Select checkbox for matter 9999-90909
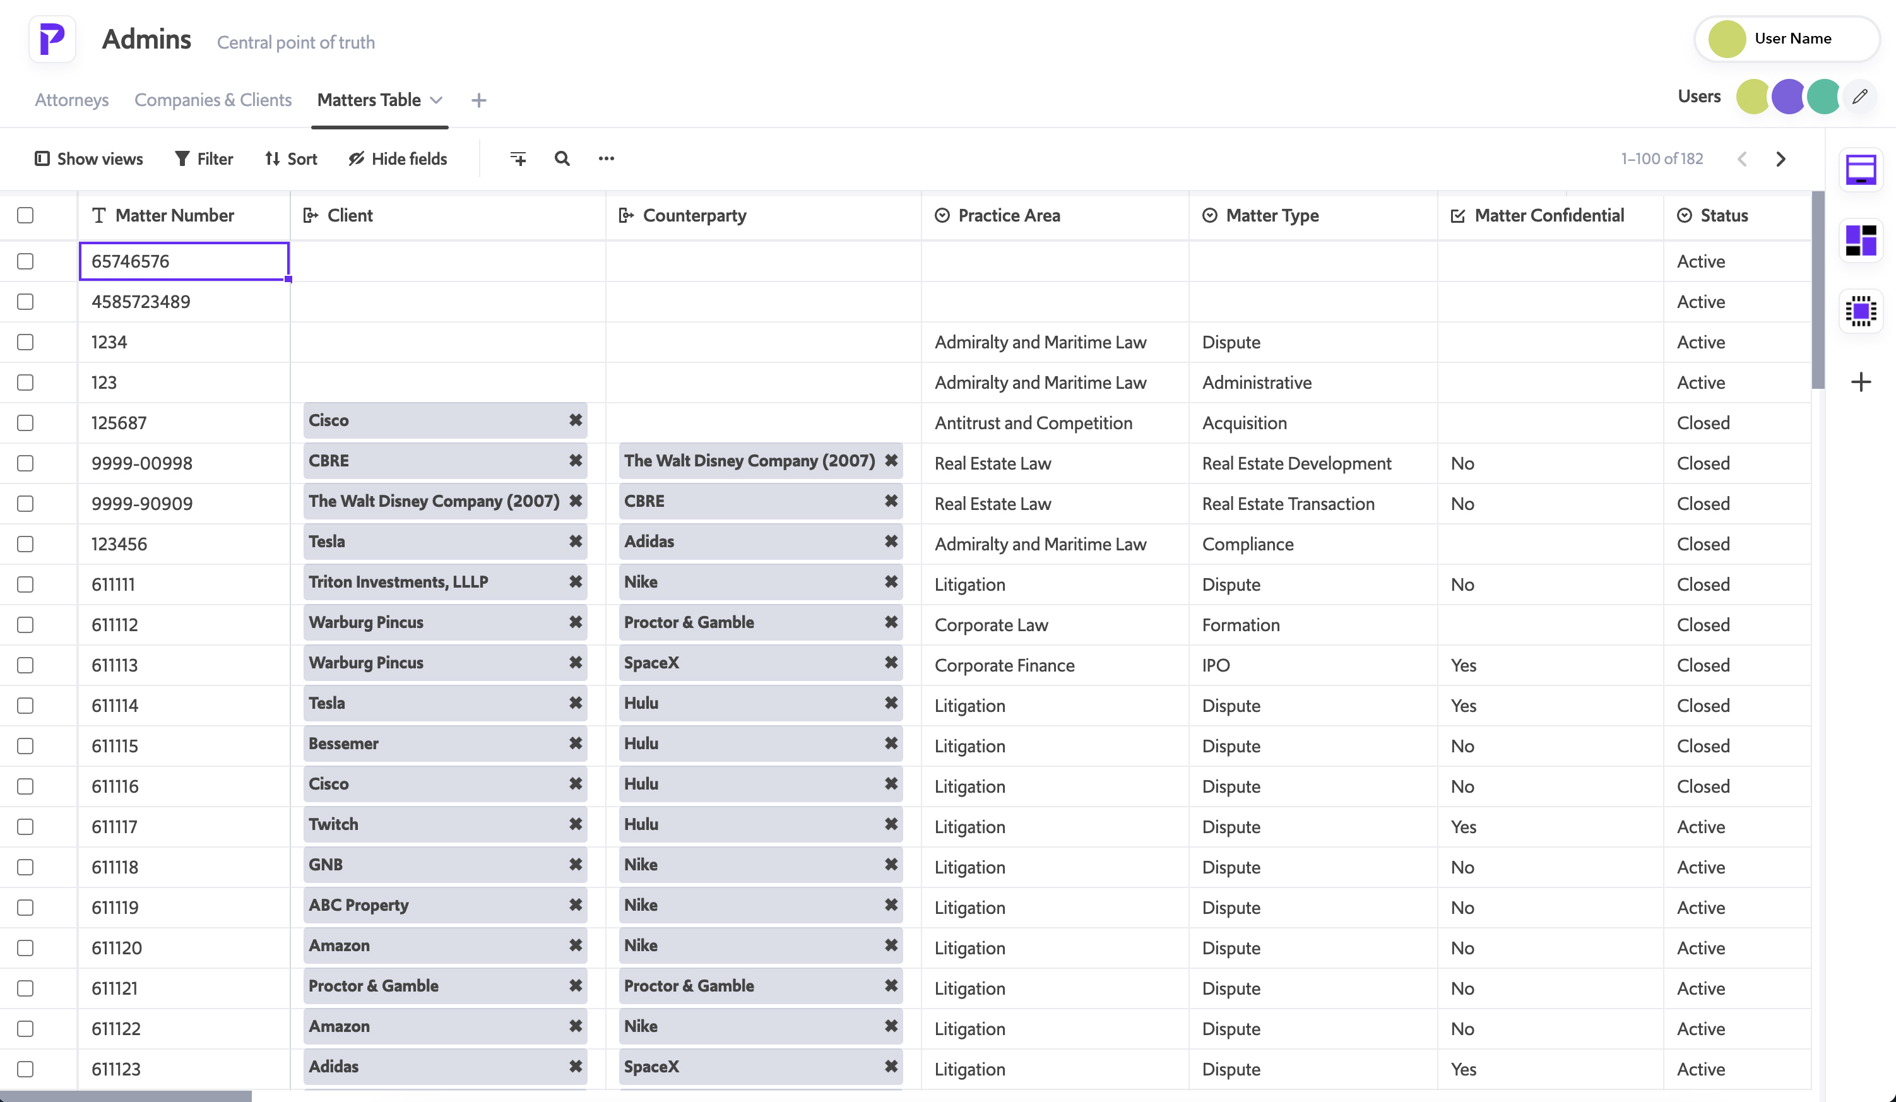 [26, 503]
